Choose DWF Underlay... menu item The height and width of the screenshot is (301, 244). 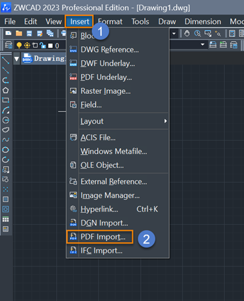pyautogui.click(x=118, y=64)
